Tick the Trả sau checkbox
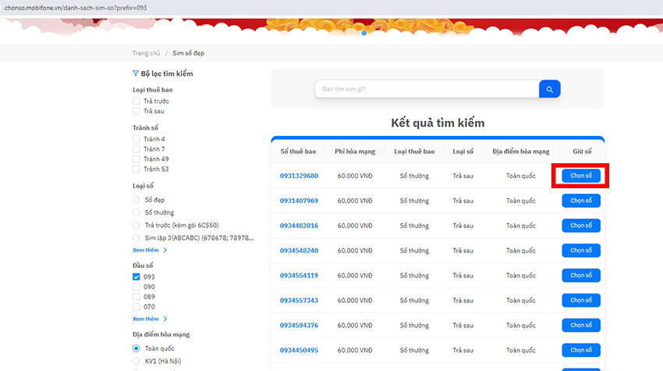This screenshot has height=371, width=663. 136,111
